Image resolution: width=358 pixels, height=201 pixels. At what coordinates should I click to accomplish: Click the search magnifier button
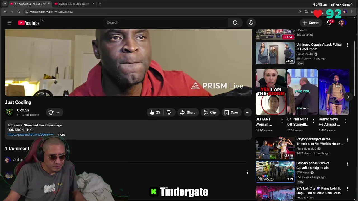[235, 23]
